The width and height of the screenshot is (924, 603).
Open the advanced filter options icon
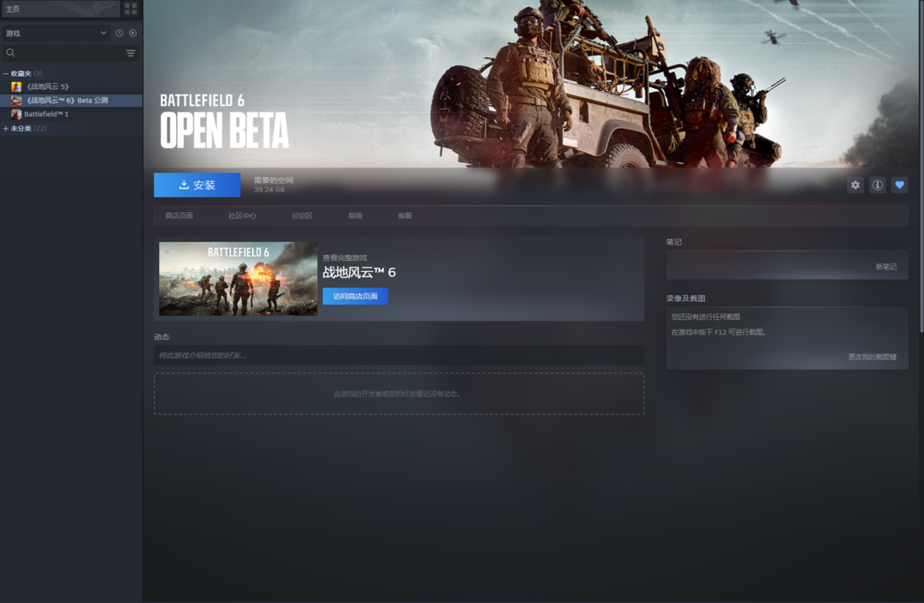point(131,53)
